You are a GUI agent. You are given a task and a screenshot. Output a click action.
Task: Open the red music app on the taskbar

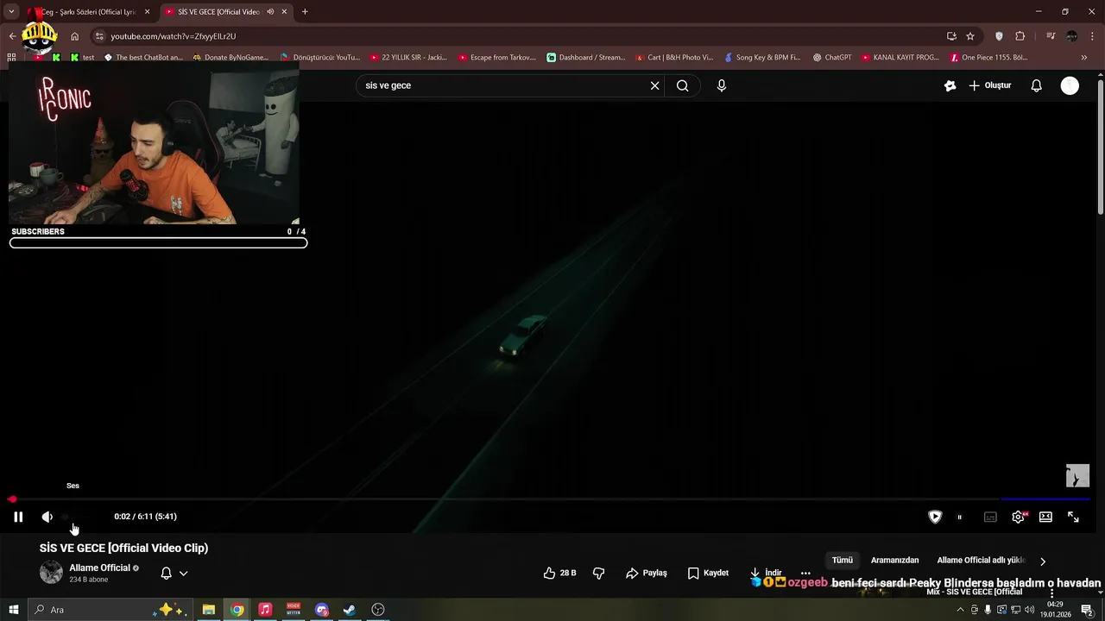[265, 610]
